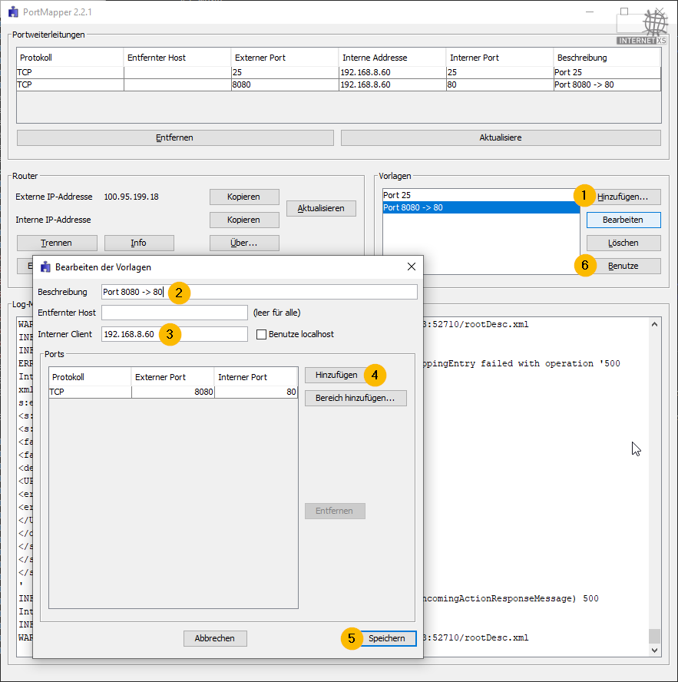Image resolution: width=678 pixels, height=682 pixels.
Task: Refresh forwardings with Aktualisiere button
Action: [x=501, y=137]
